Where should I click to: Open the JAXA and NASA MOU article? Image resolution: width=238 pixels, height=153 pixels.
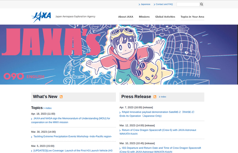click(x=71, y=120)
